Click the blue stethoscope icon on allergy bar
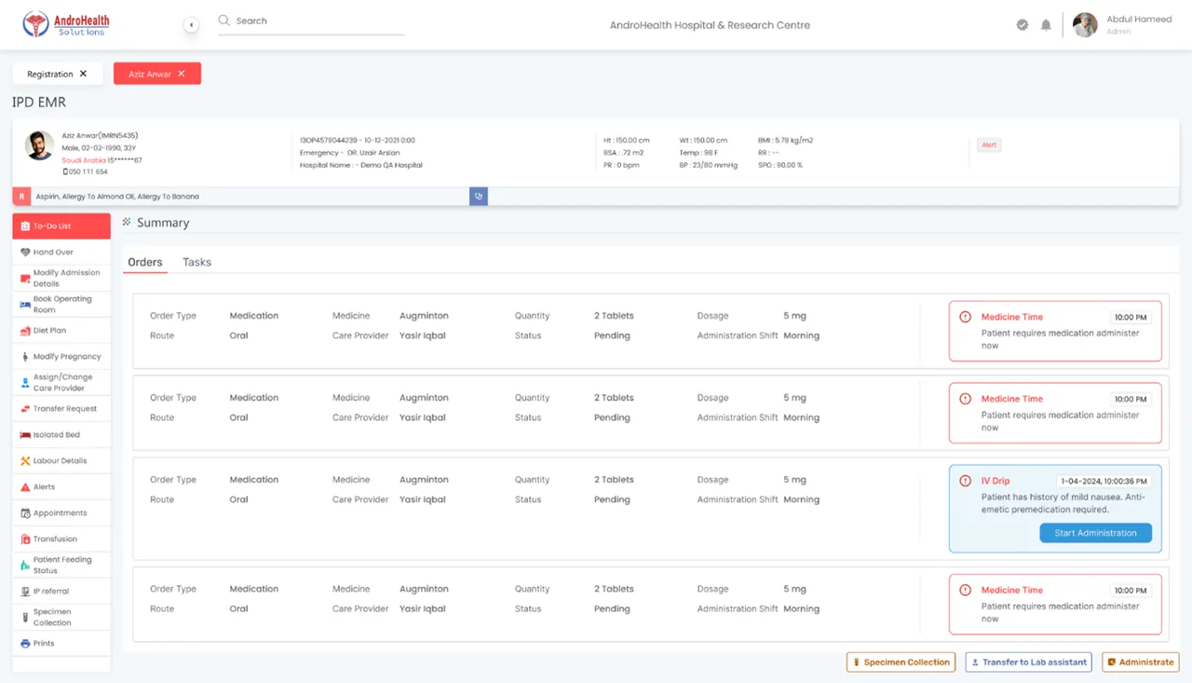1192x683 pixels. (x=479, y=197)
